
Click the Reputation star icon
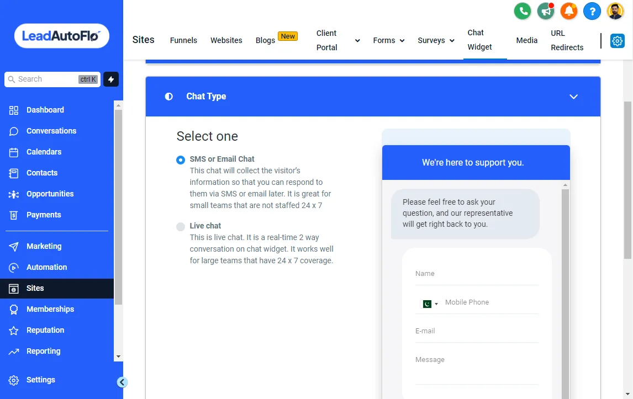click(14, 331)
